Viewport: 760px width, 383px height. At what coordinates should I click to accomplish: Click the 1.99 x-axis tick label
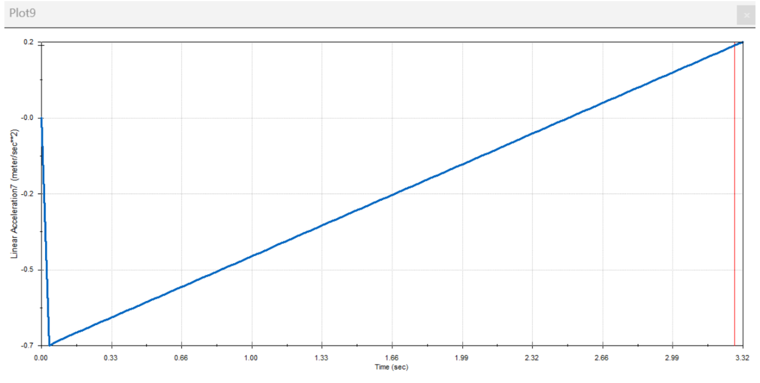coord(462,357)
